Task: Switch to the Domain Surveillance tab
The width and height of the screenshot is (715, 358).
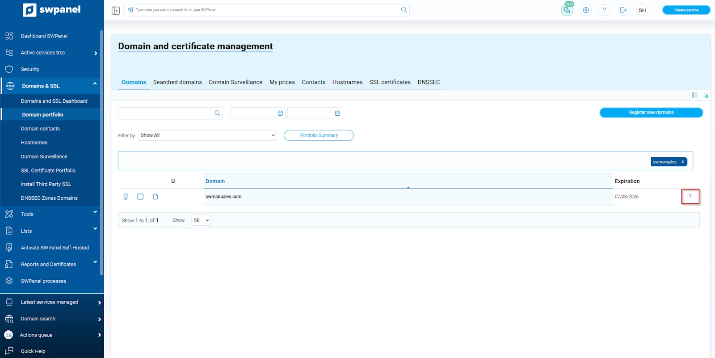Action: 236,82
